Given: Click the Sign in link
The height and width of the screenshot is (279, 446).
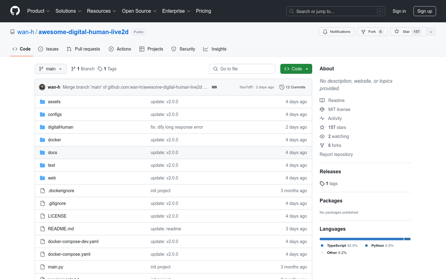Looking at the screenshot, I should coord(399,11).
